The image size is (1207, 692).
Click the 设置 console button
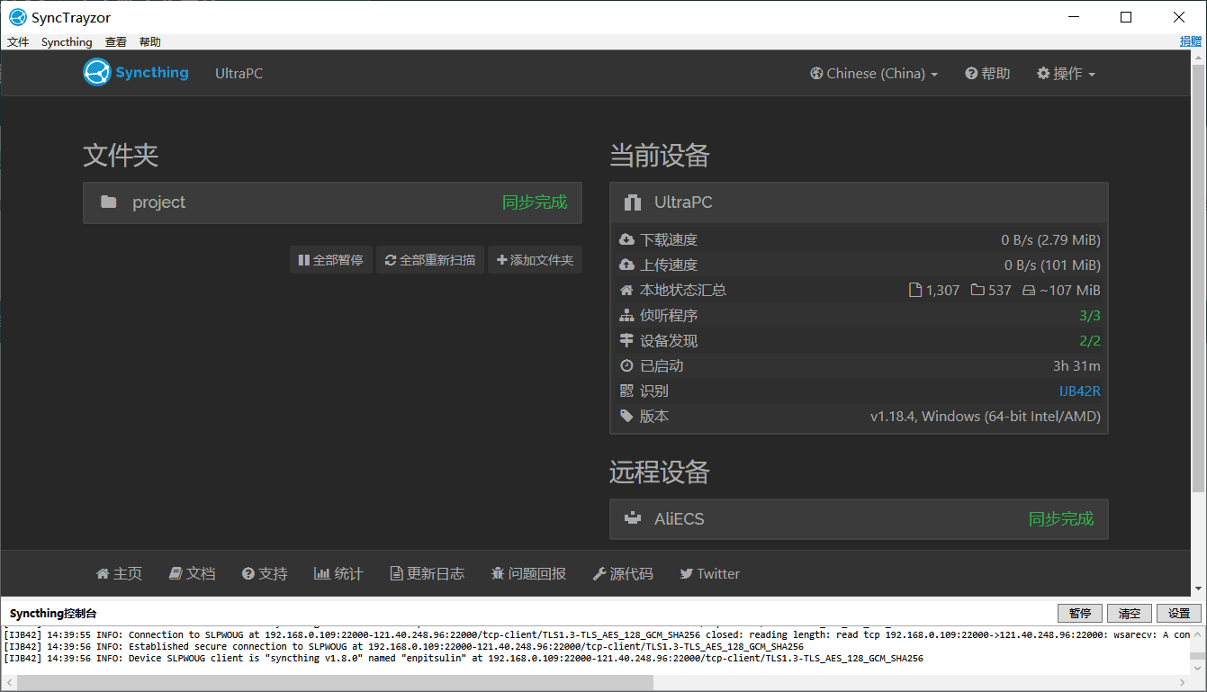[x=1179, y=614]
